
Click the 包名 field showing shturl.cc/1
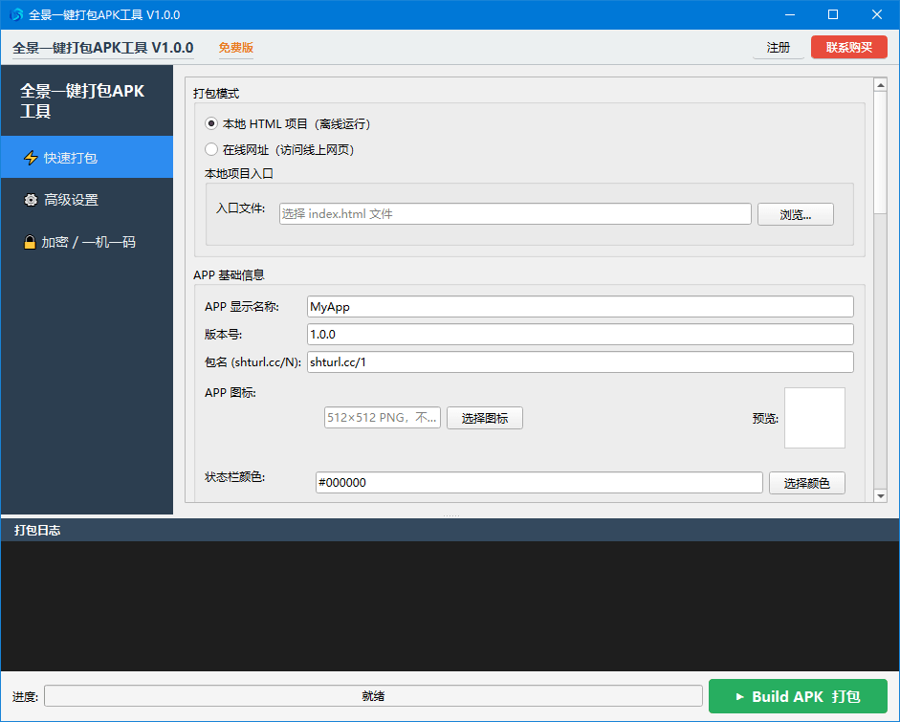click(580, 362)
